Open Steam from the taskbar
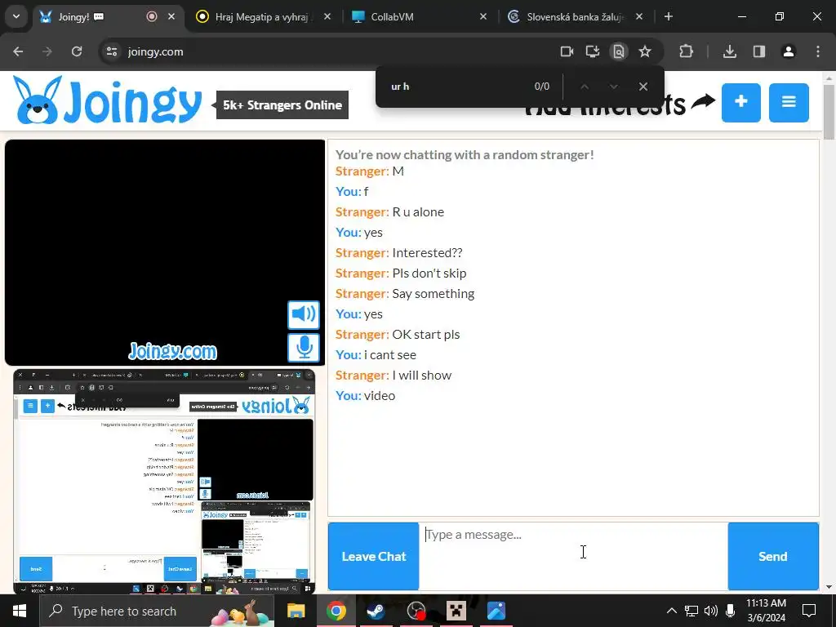 tap(376, 611)
